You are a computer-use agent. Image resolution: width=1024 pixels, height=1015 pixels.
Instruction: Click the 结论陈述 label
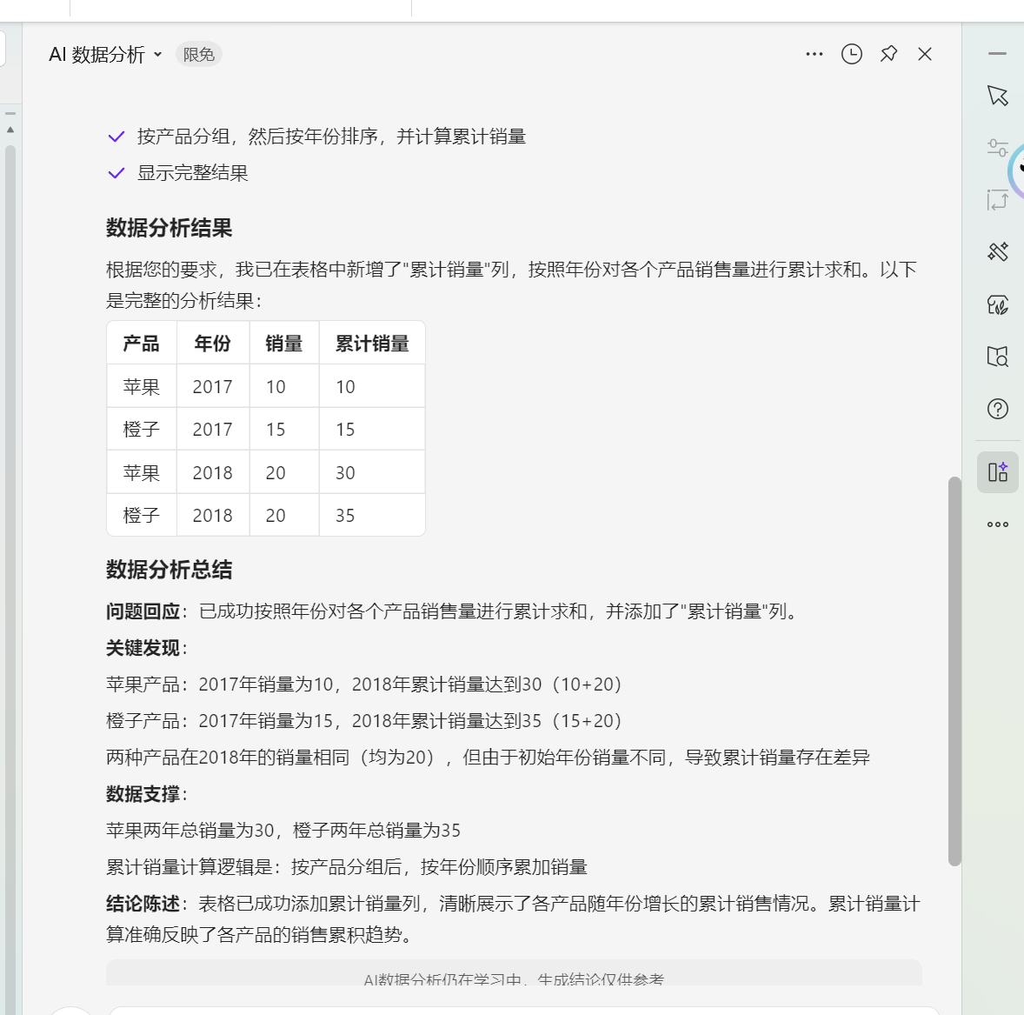tap(143, 904)
